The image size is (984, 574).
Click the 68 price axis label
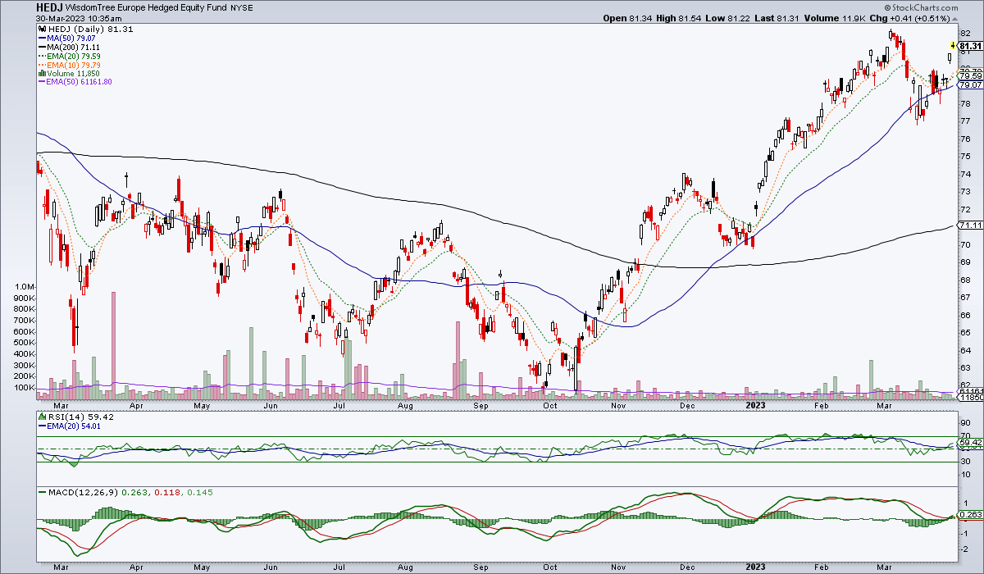pos(965,280)
